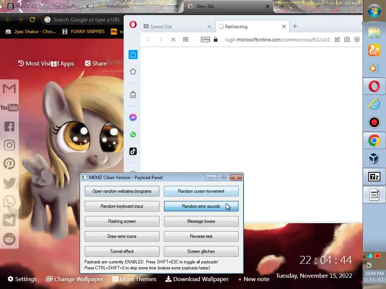
Task: Switch to the Redirecting tab
Action: coord(252,27)
